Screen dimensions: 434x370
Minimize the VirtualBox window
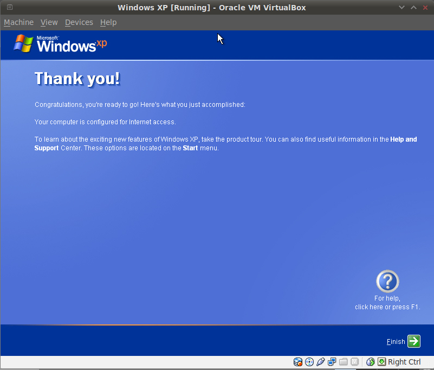(x=401, y=8)
